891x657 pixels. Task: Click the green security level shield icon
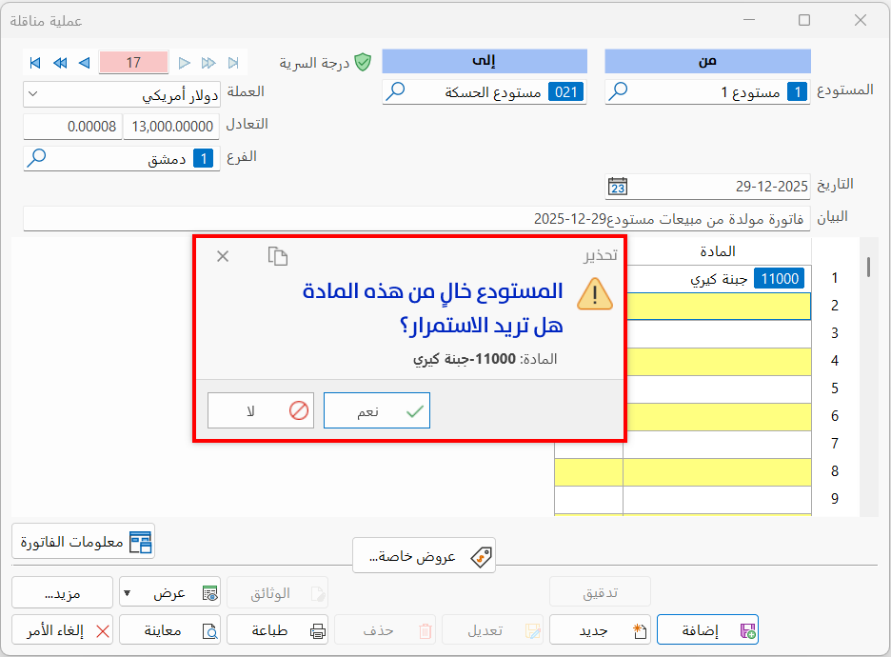[x=363, y=62]
